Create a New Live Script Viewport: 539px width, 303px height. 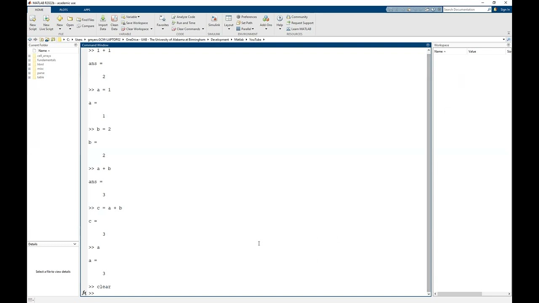click(x=46, y=22)
